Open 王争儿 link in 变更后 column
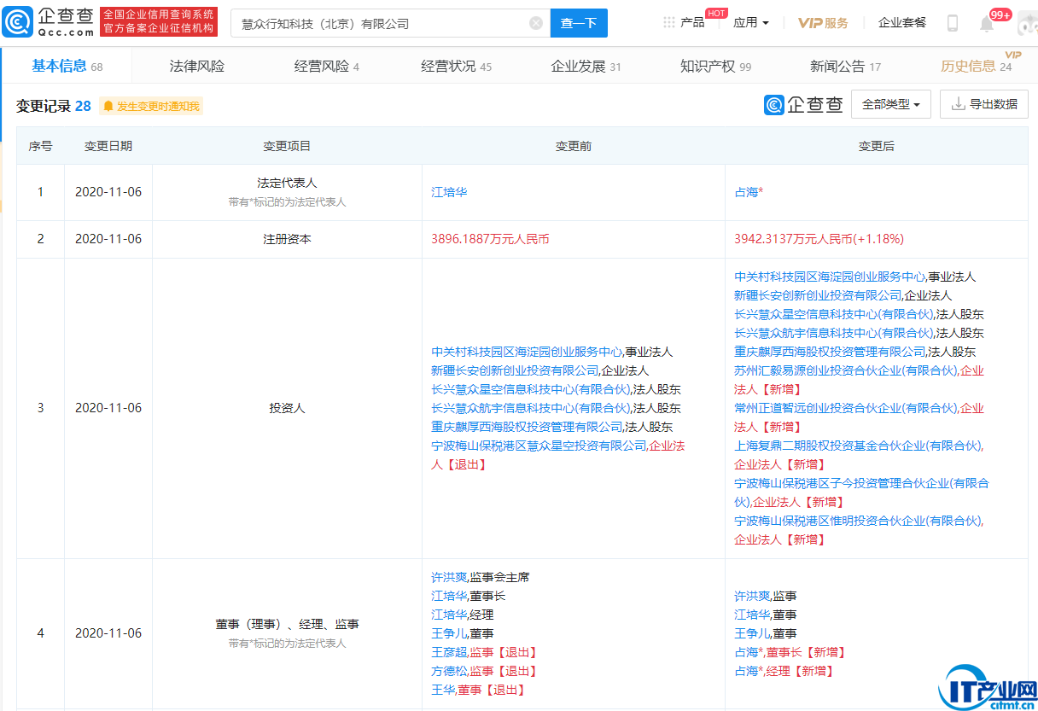The width and height of the screenshot is (1038, 711). (x=752, y=633)
